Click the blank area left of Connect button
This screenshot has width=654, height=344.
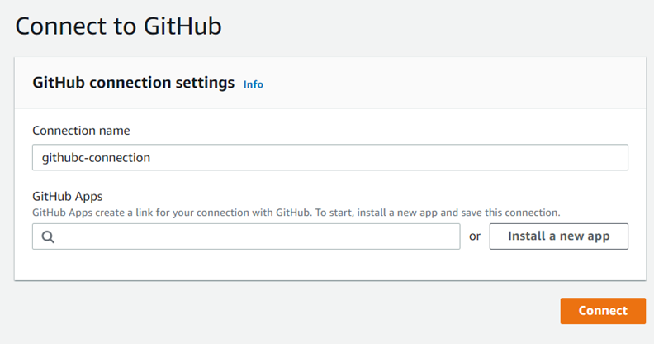click(x=330, y=311)
